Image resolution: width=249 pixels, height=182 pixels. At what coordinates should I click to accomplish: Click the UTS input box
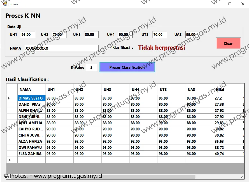coord(160,34)
